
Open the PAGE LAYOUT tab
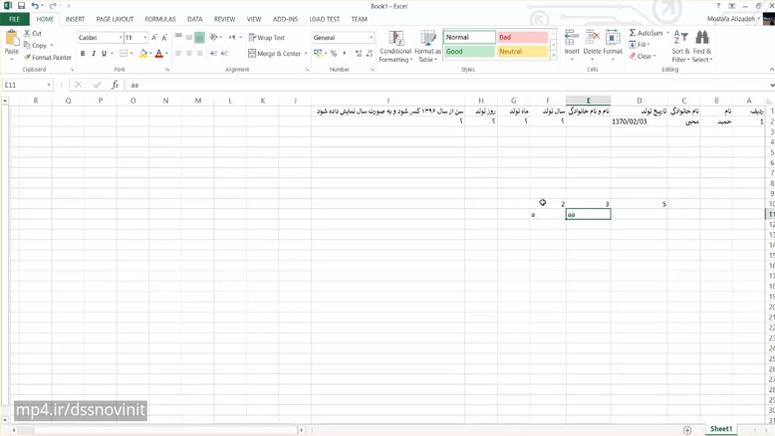115,19
